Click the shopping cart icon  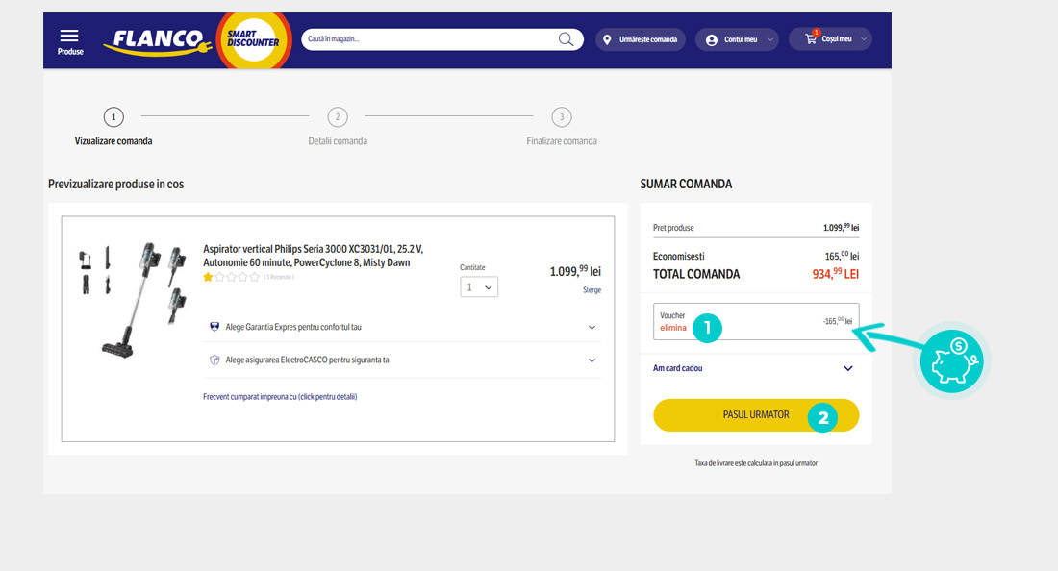[x=811, y=39]
